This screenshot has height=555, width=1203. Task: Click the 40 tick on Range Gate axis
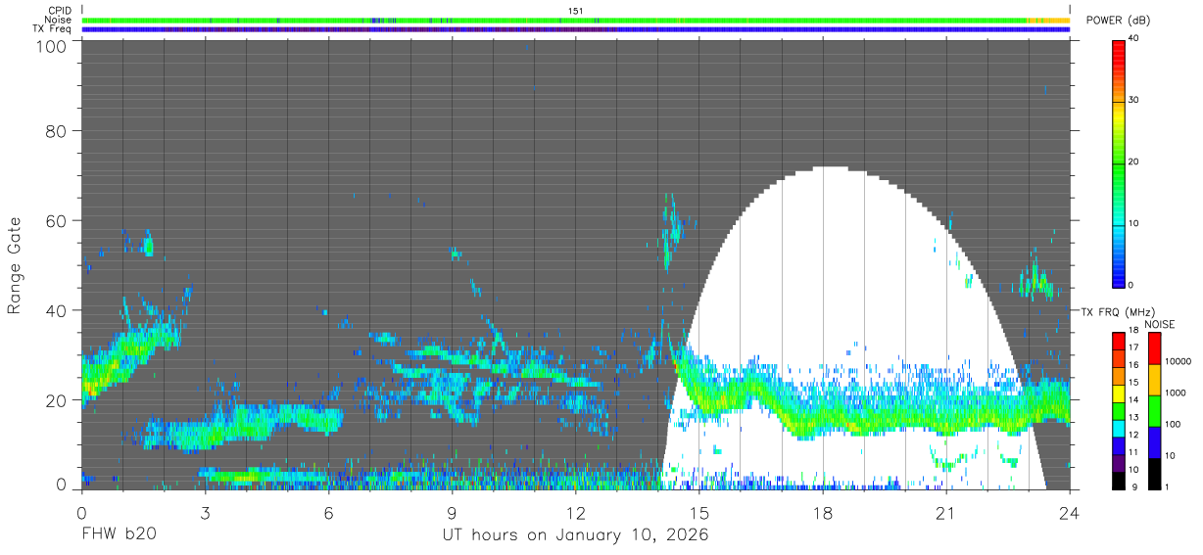coord(56,311)
